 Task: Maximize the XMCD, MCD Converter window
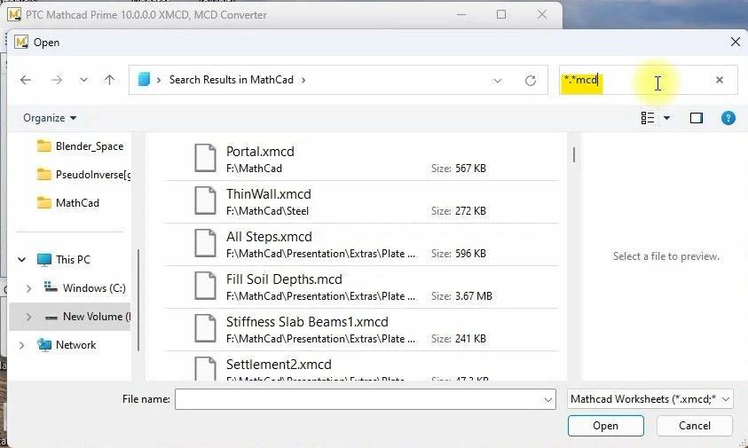click(501, 14)
